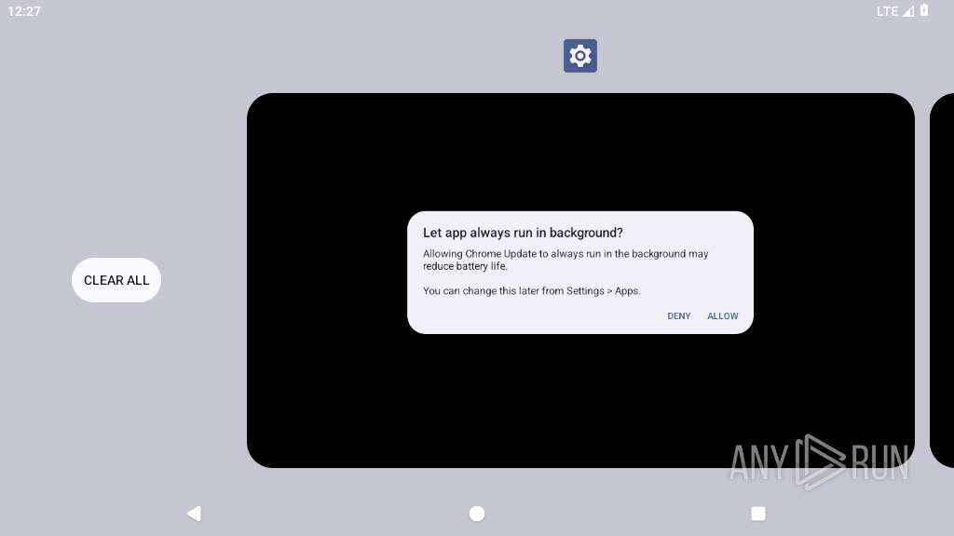Allow Chrome Update to run in background
This screenshot has height=536, width=954.
tap(722, 316)
